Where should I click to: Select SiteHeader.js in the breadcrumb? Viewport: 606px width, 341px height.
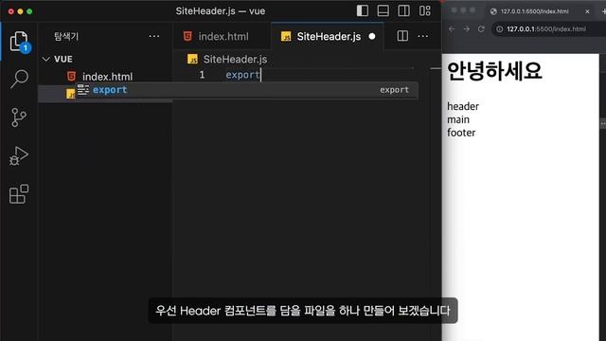235,59
